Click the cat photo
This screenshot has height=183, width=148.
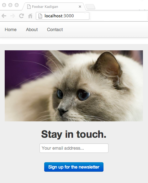pyautogui.click(x=74, y=86)
